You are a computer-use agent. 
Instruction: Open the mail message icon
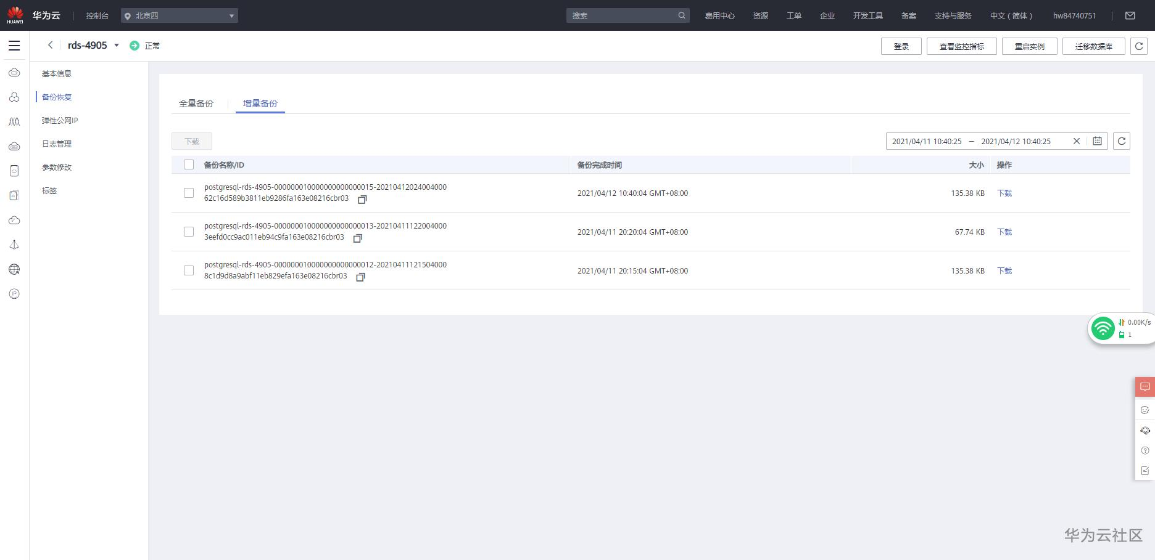coord(1130,15)
